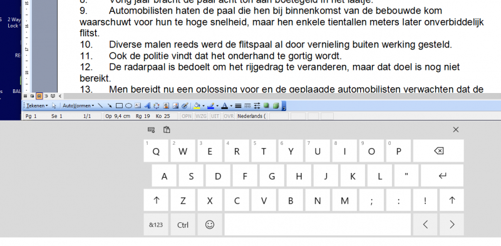This screenshot has width=501, height=246.
Task: Open the 3-D Style options
Action: point(276,106)
